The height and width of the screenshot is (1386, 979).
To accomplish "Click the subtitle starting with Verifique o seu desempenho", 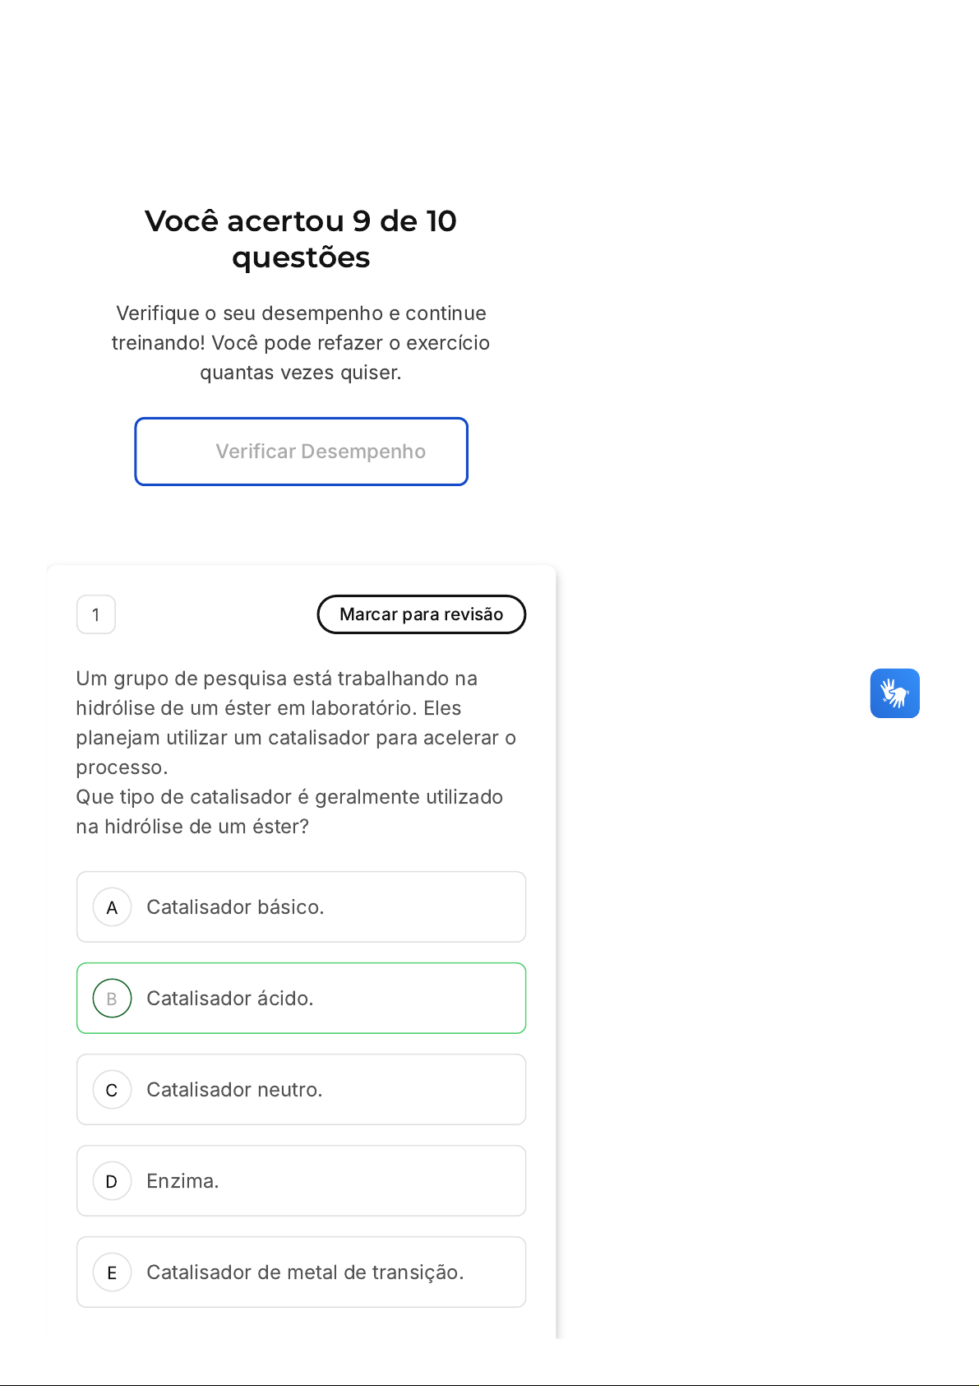I will pos(301,313).
